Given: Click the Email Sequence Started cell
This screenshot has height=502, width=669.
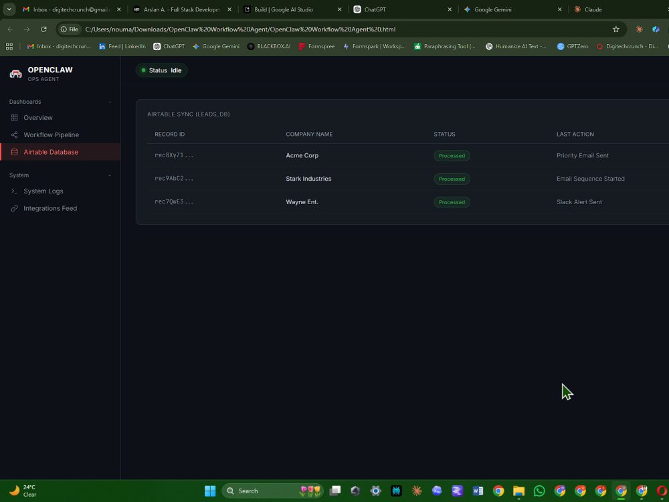Looking at the screenshot, I should coord(591,179).
